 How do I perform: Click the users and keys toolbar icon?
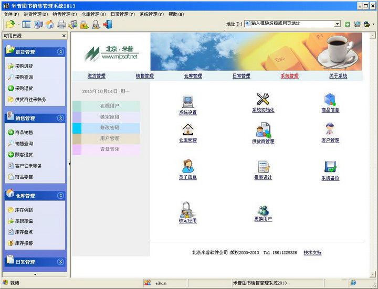pyautogui.click(x=73, y=24)
